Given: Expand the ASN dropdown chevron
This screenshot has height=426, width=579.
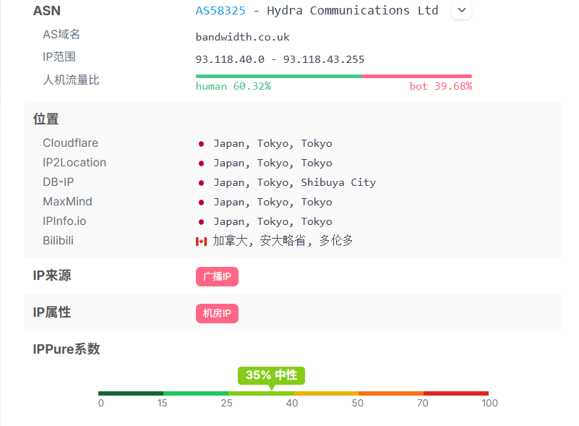Looking at the screenshot, I should tap(462, 10).
